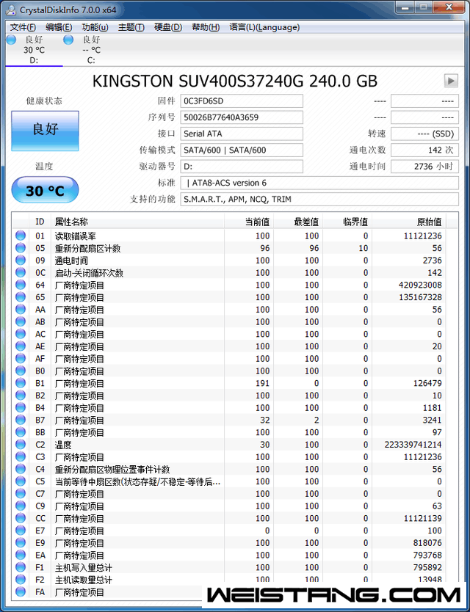
Task: Open the 功能(u) menu
Action: pos(95,27)
